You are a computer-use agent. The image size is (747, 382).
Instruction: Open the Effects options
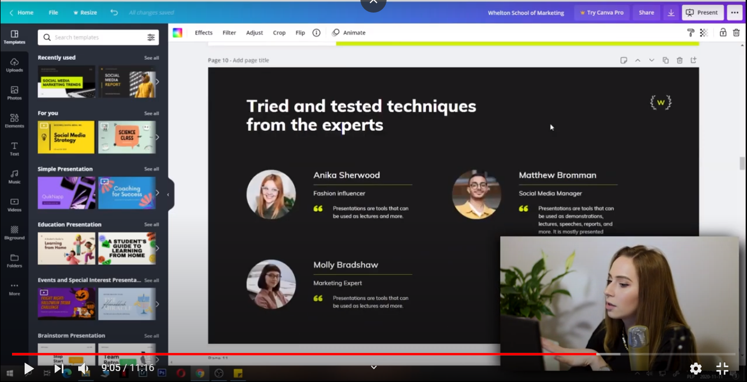click(203, 33)
